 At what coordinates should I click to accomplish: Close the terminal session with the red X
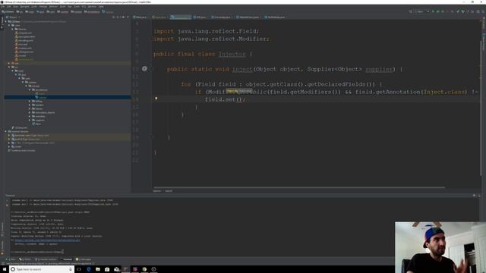(x=7, y=205)
